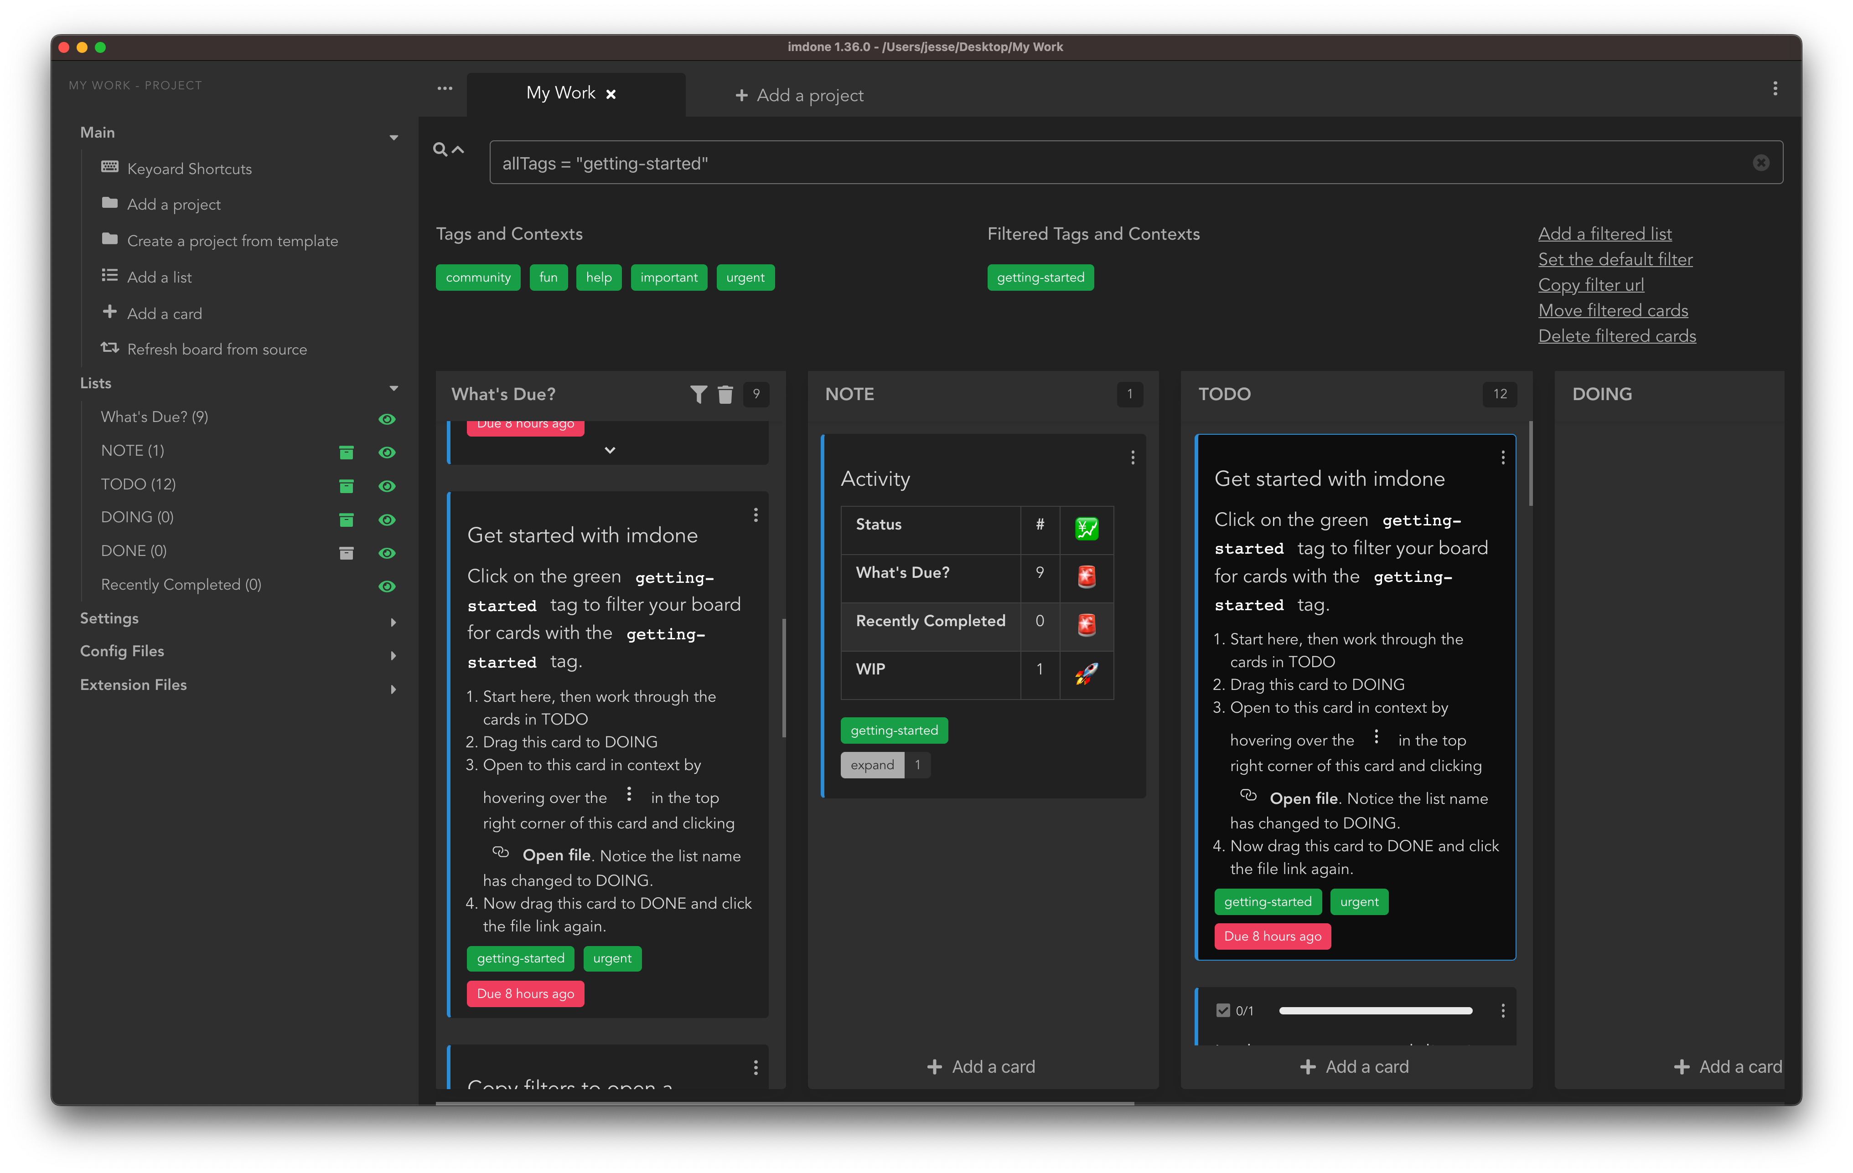This screenshot has width=1853, height=1173.
Task: Clear the filter query with the x icon
Action: tap(1760, 162)
